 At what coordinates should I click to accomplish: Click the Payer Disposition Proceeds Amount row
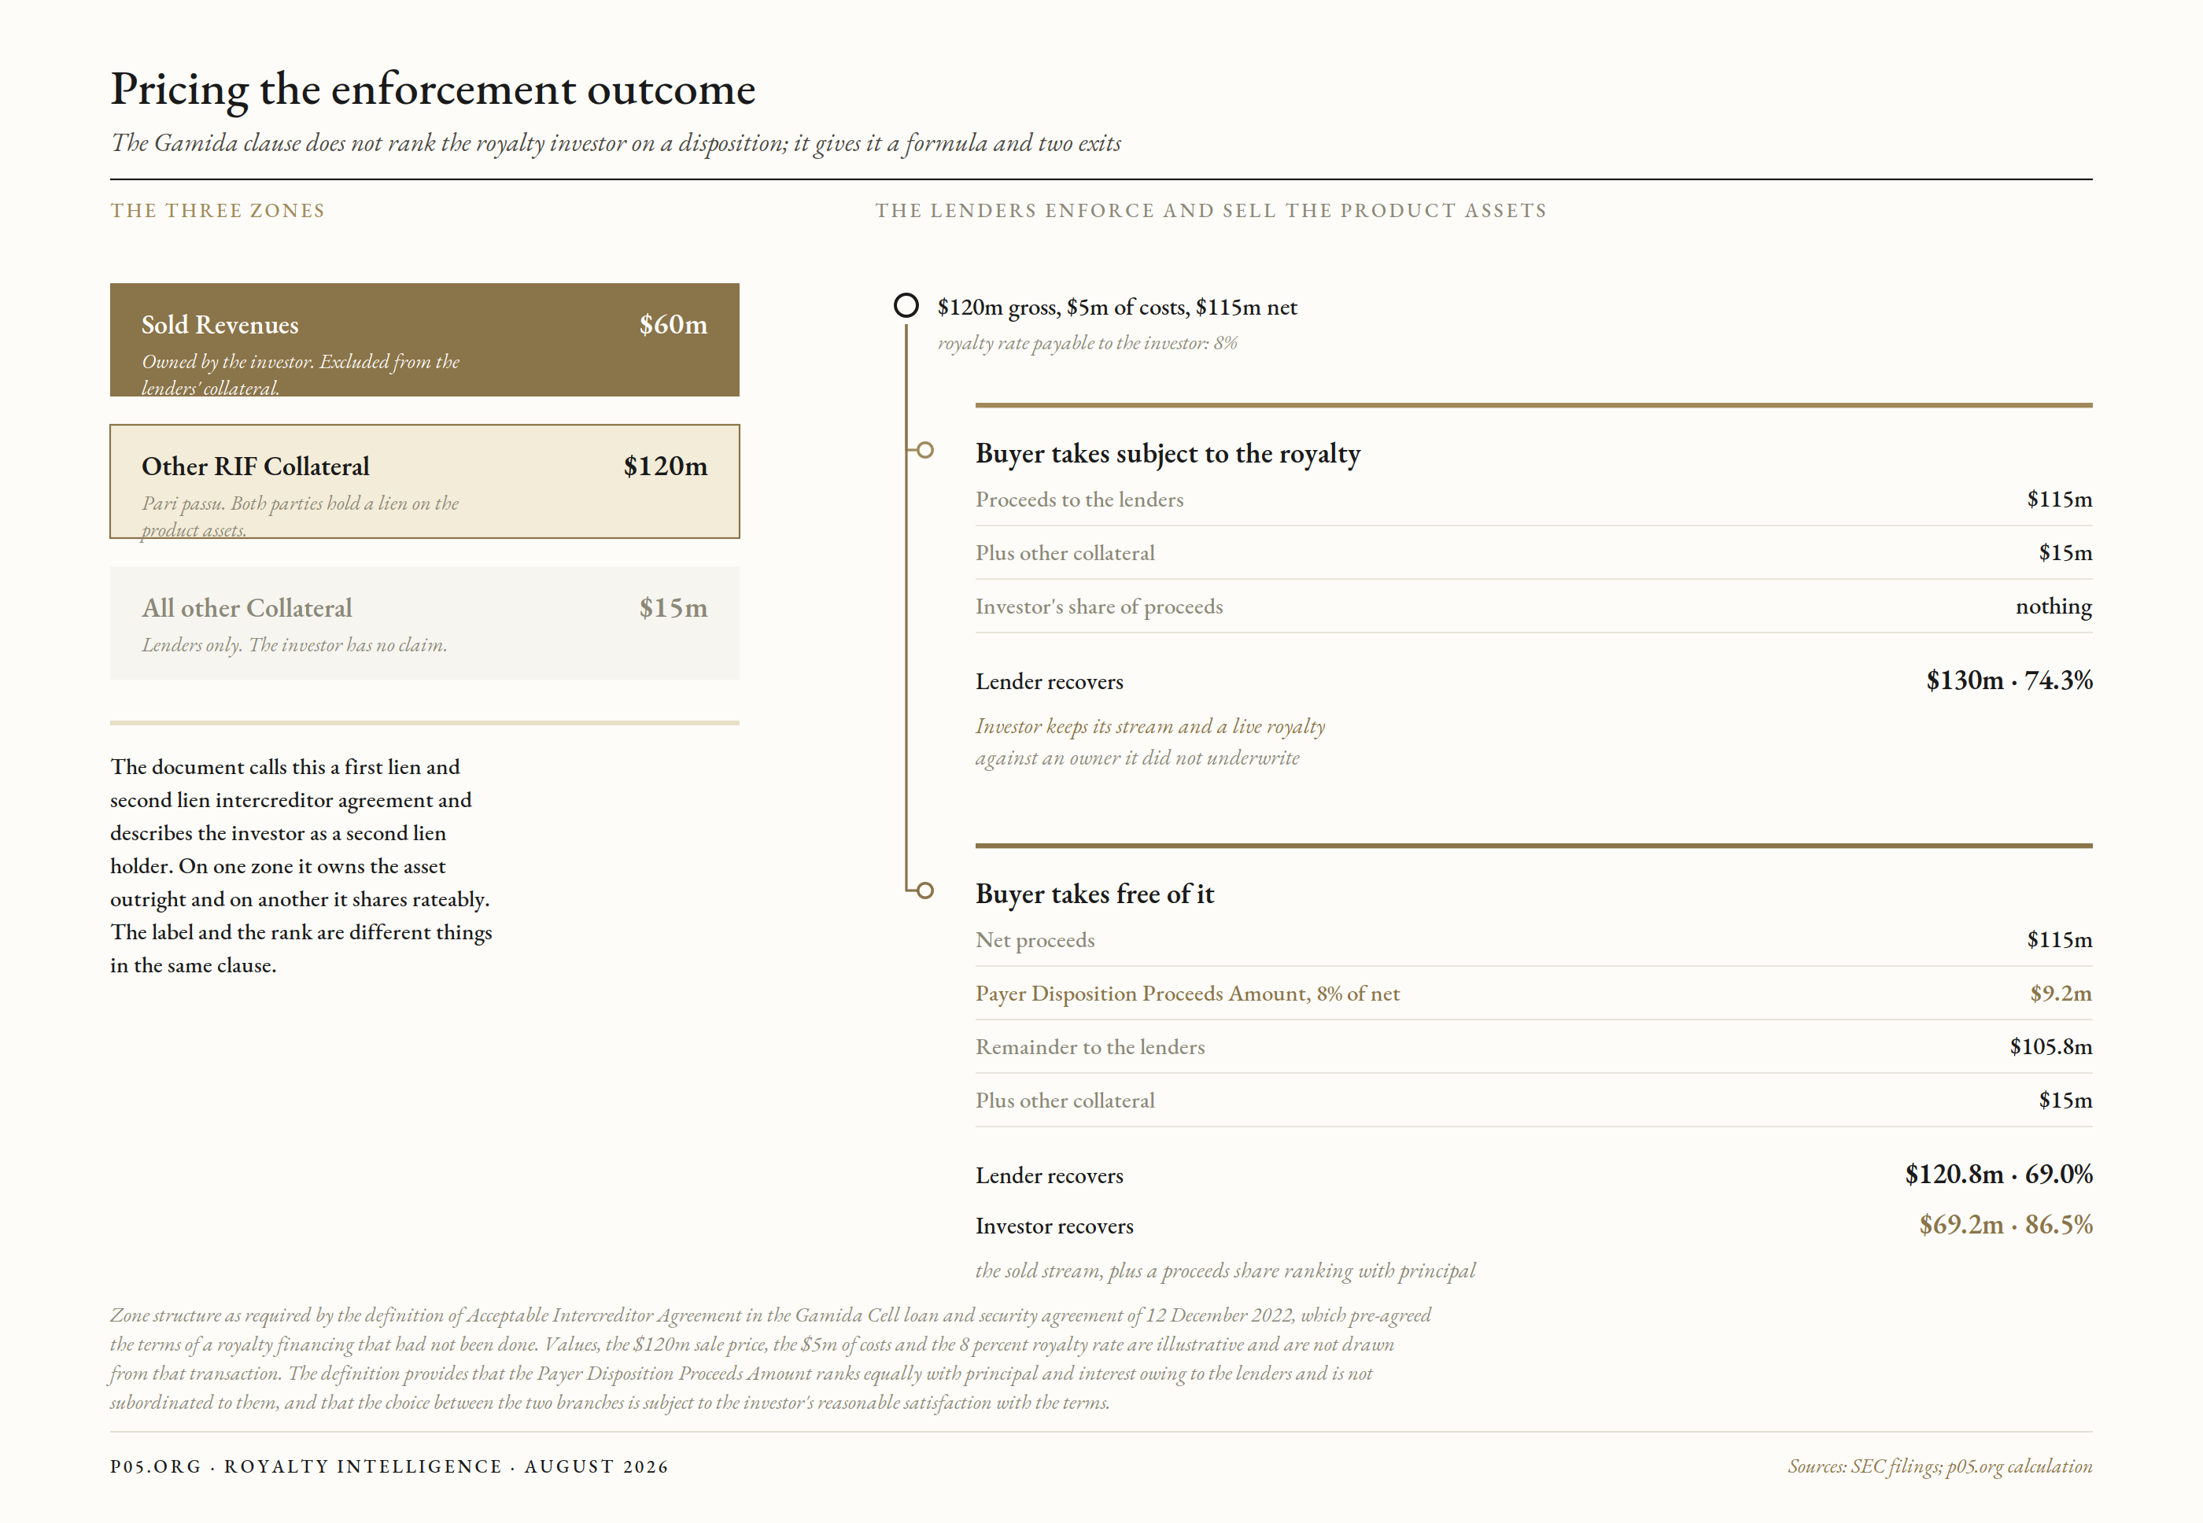(1533, 994)
